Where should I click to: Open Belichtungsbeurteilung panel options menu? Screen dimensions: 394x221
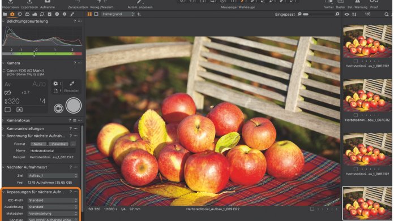[x=80, y=21]
